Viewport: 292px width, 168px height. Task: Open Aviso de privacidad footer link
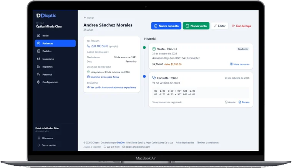[185, 143]
